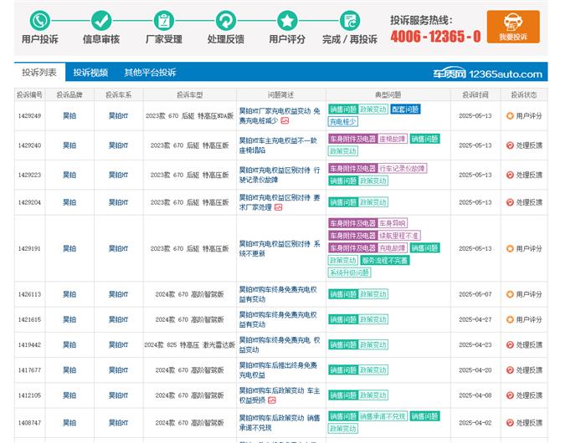The width and height of the screenshot is (586, 443).
Task: Open description link 昊铂HT车主充电权益不一致 座椅塌陷
Action: [278, 145]
